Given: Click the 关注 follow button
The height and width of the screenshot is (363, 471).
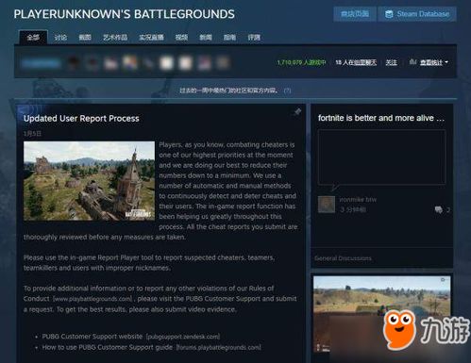Looking at the screenshot, I should 391,62.
